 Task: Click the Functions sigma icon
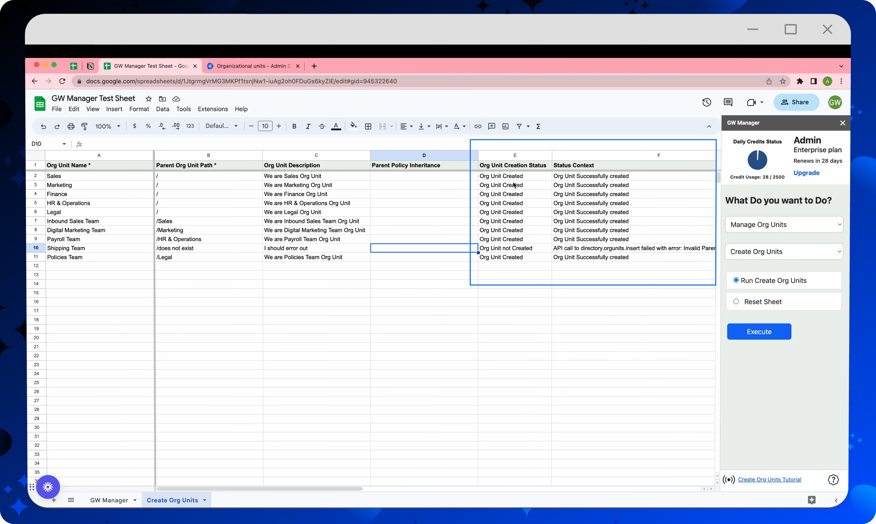tap(538, 126)
